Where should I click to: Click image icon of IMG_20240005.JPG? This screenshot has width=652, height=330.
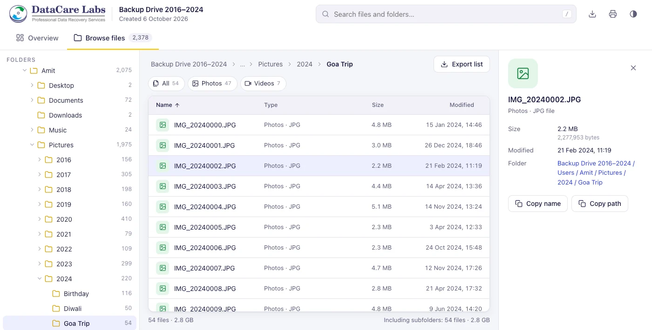pos(163,227)
